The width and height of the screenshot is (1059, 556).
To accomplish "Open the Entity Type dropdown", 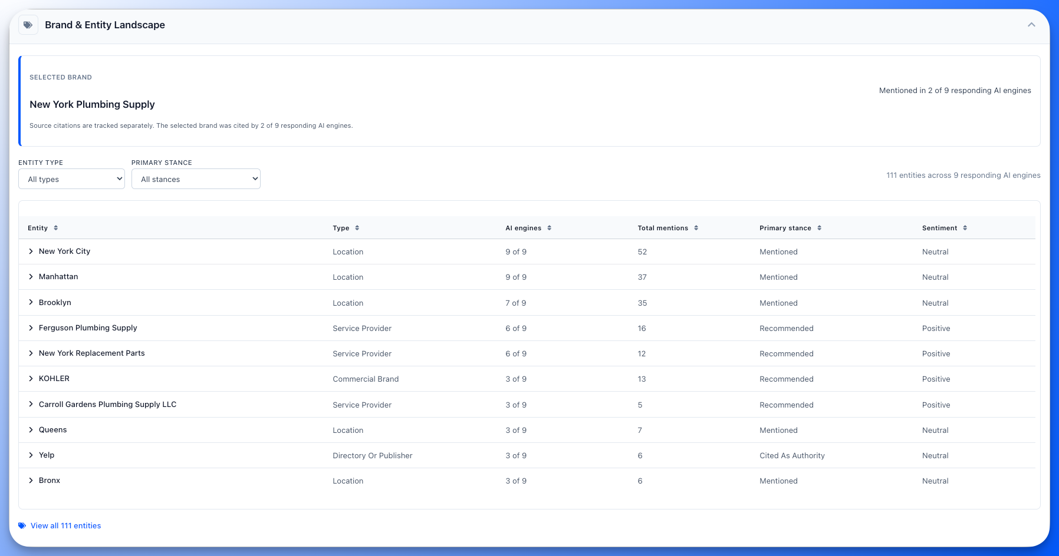I will (71, 179).
